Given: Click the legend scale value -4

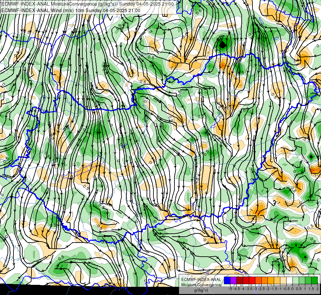Looking at the screenshot, I should click(x=243, y=289).
